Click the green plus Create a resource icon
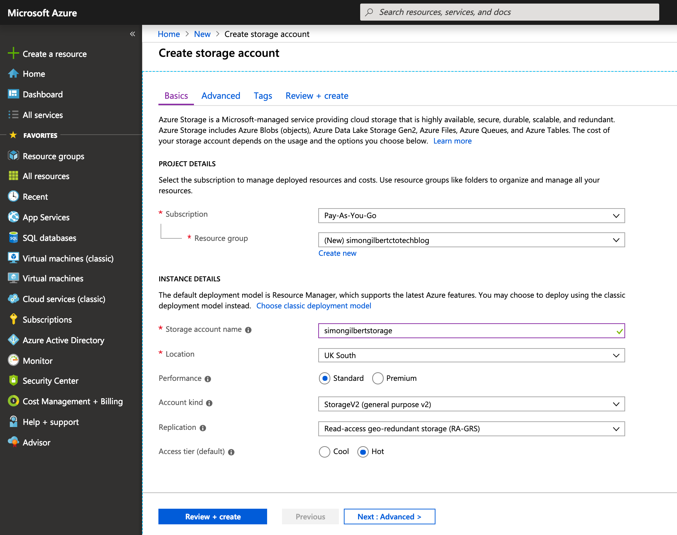 pyautogui.click(x=13, y=53)
